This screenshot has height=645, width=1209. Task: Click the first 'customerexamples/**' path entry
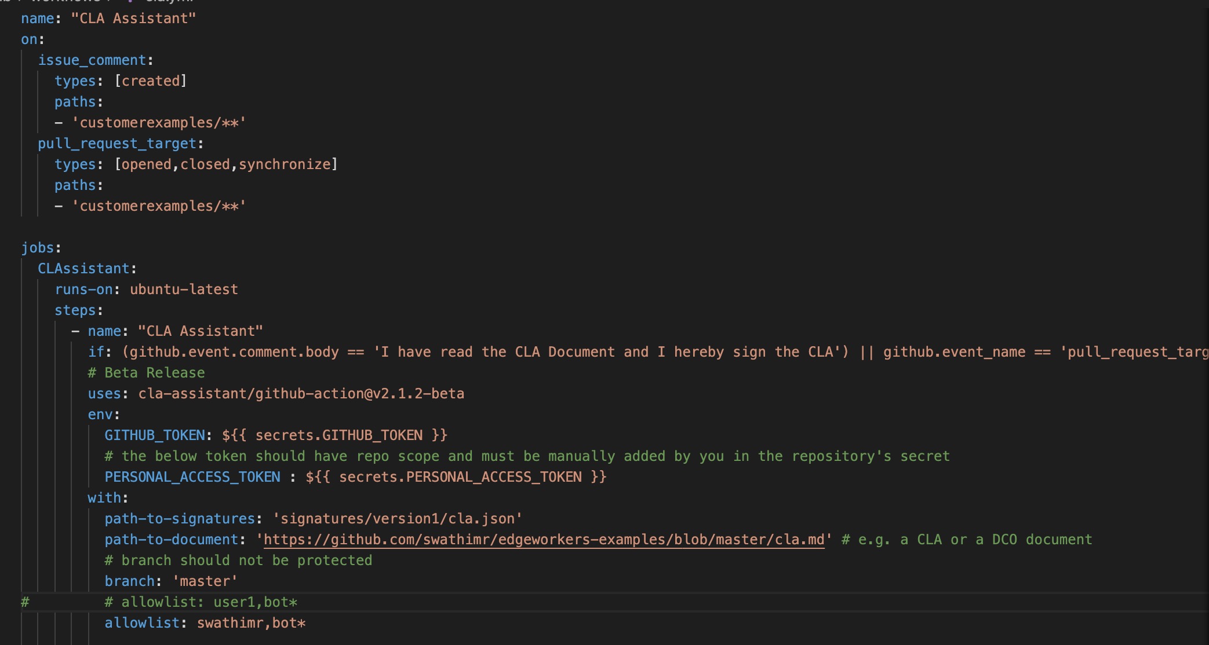(159, 123)
